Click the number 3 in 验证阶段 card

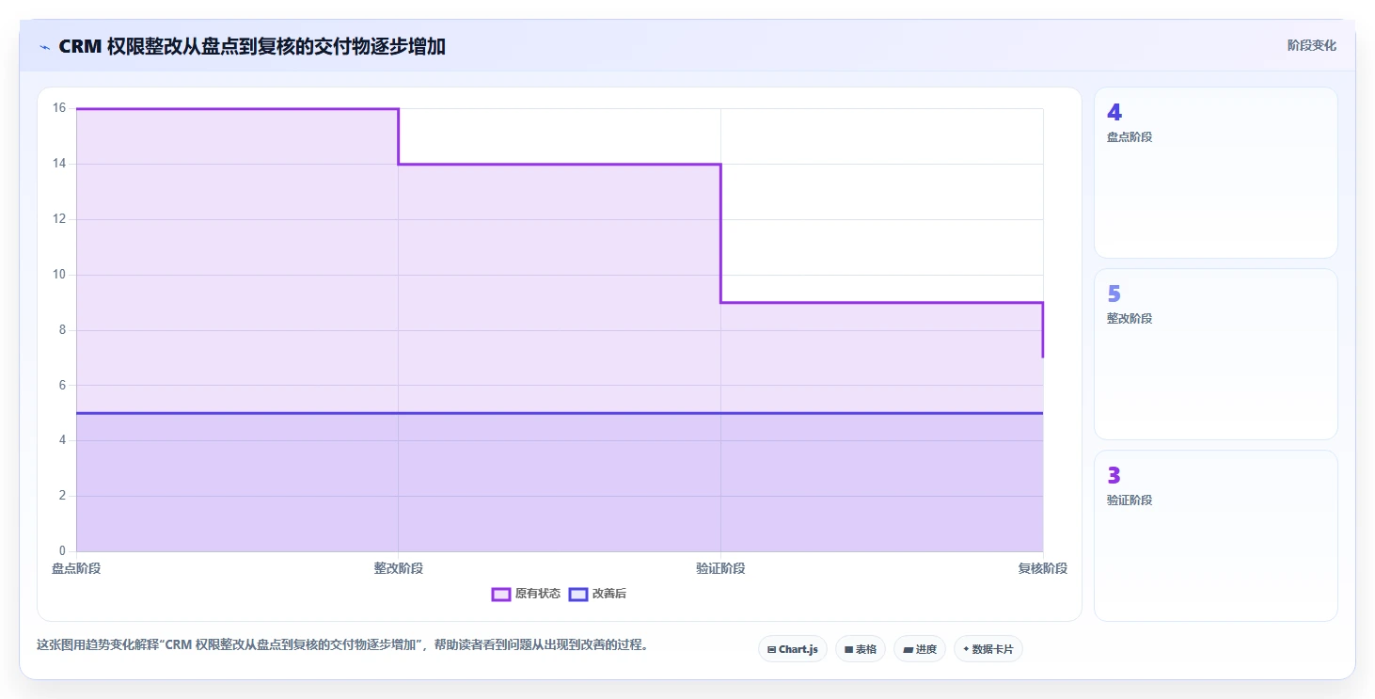tap(1114, 476)
